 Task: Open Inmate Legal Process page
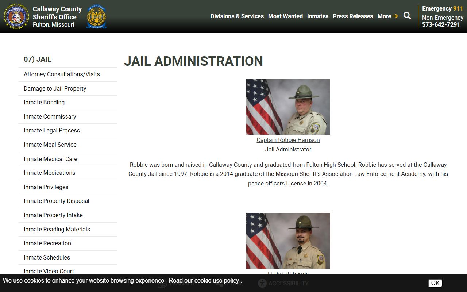pos(67,130)
